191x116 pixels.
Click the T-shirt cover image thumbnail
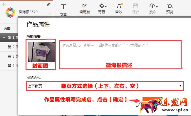[41, 52]
